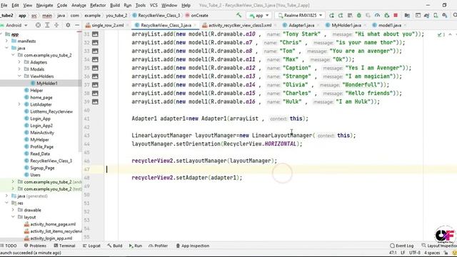Click gutter image icon on line 35
This screenshot has width=457, height=257.
pos(95,68)
